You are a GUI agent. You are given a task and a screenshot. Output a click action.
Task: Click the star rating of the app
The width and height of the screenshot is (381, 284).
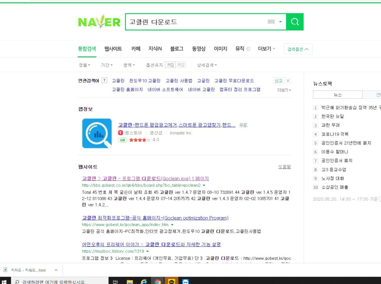(140, 140)
